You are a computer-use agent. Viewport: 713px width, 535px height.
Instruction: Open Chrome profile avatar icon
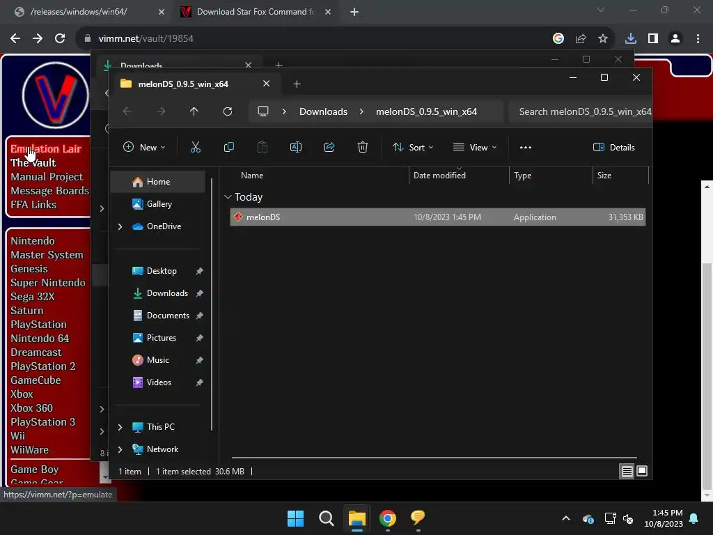(x=675, y=39)
